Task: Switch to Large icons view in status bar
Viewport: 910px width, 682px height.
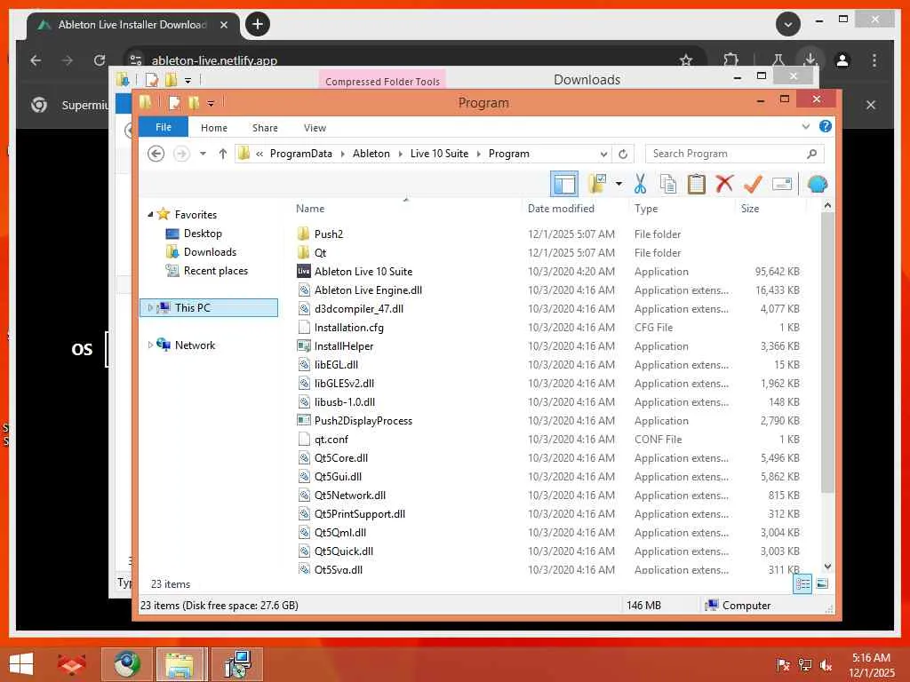Action: pos(822,584)
